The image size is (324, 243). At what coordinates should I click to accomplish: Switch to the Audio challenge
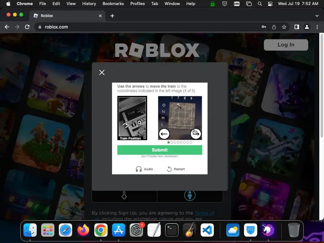click(144, 169)
